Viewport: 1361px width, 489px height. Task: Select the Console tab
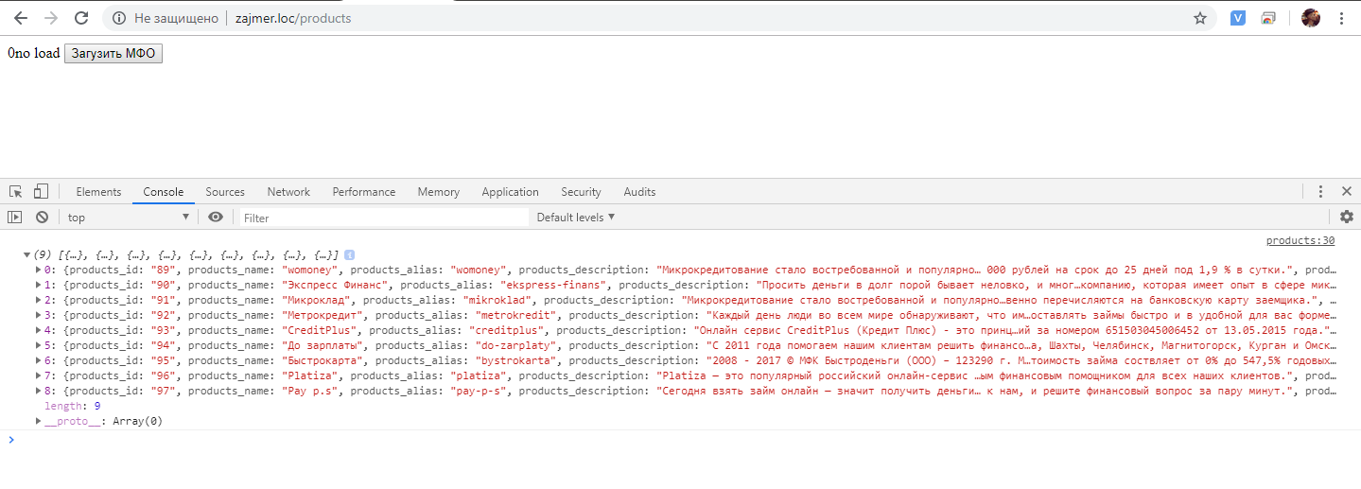pos(164,191)
